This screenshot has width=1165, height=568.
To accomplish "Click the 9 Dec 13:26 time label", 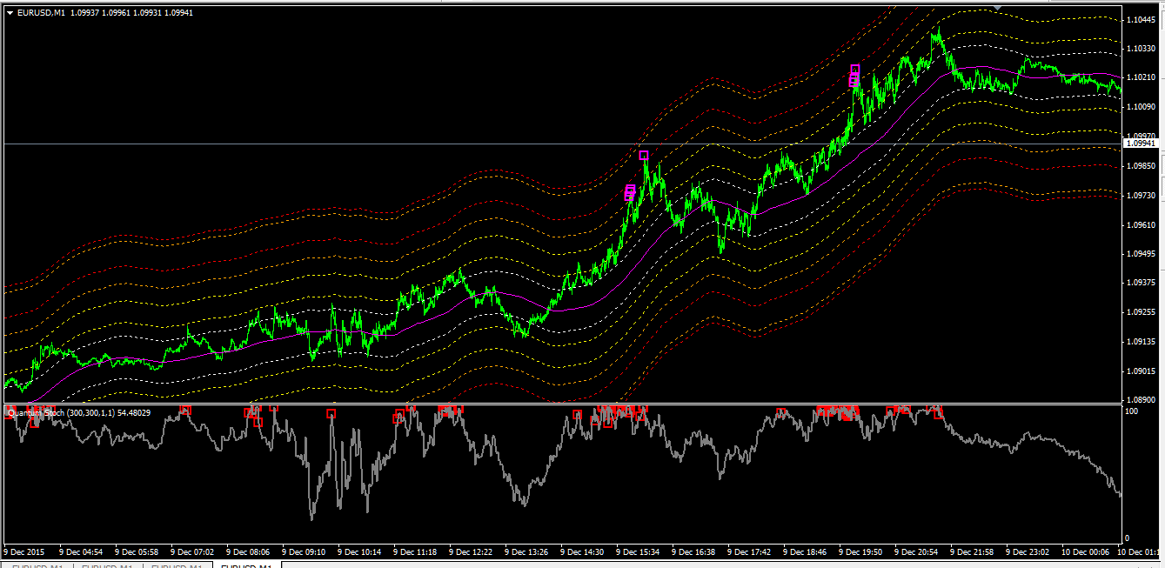I will click(x=527, y=551).
